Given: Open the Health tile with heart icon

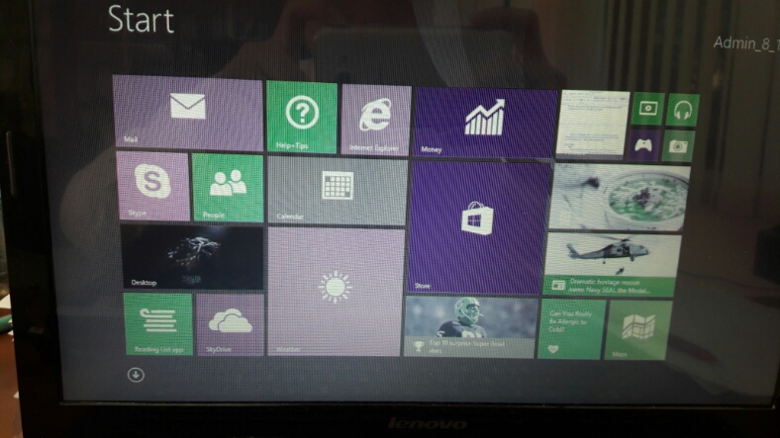Looking at the screenshot, I should 571,329.
